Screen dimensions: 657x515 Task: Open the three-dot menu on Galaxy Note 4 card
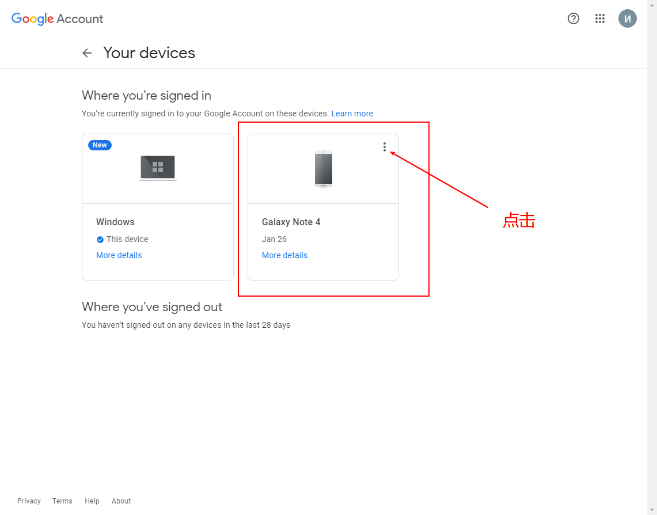[384, 147]
